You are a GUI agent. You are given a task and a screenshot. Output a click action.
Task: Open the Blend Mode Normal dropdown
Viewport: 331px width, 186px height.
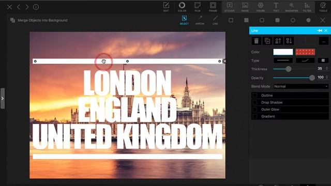tap(301, 86)
